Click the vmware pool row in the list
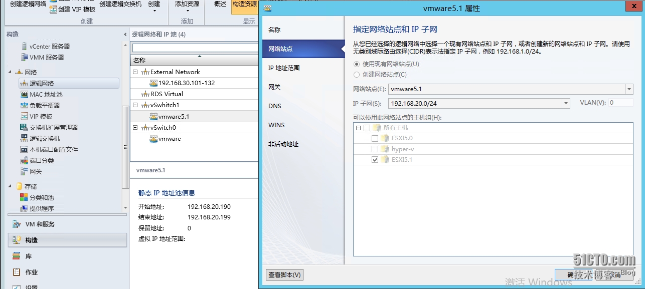 195,139
